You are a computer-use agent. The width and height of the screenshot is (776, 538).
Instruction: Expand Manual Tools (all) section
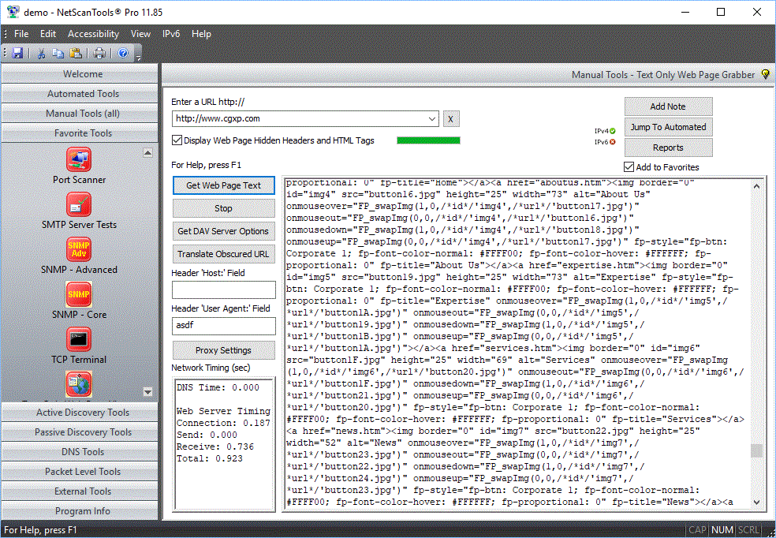point(80,114)
